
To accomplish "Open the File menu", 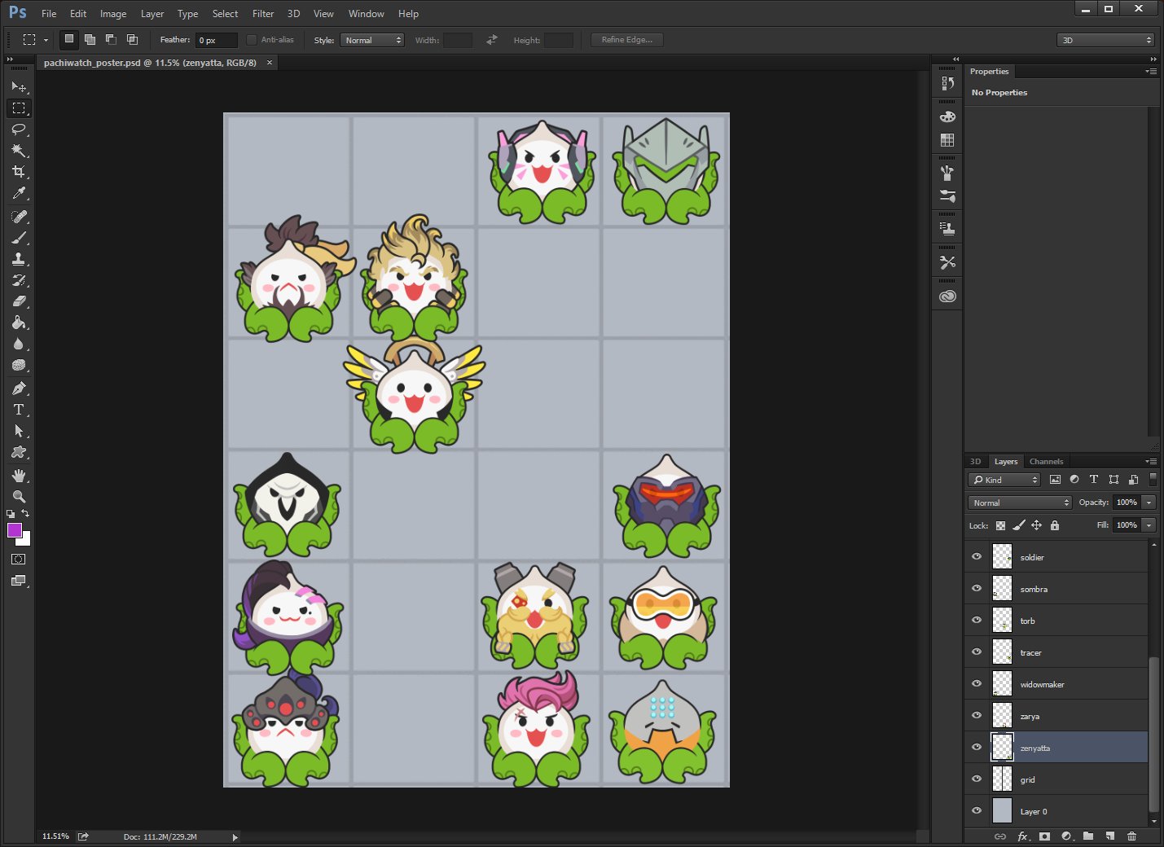I will click(49, 14).
